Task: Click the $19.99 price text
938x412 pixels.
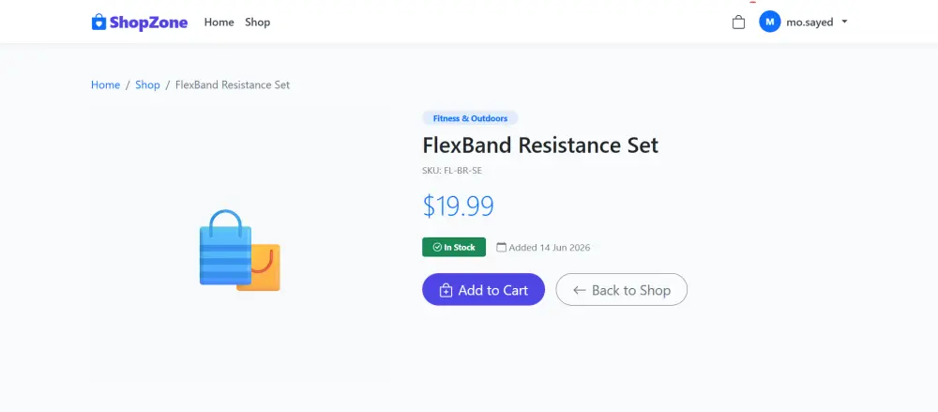Action: (x=459, y=206)
